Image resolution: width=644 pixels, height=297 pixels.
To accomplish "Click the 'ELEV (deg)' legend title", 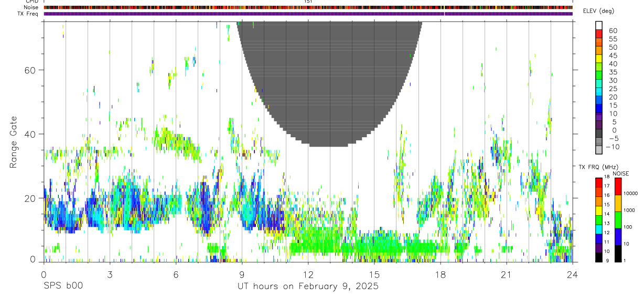I will [598, 11].
